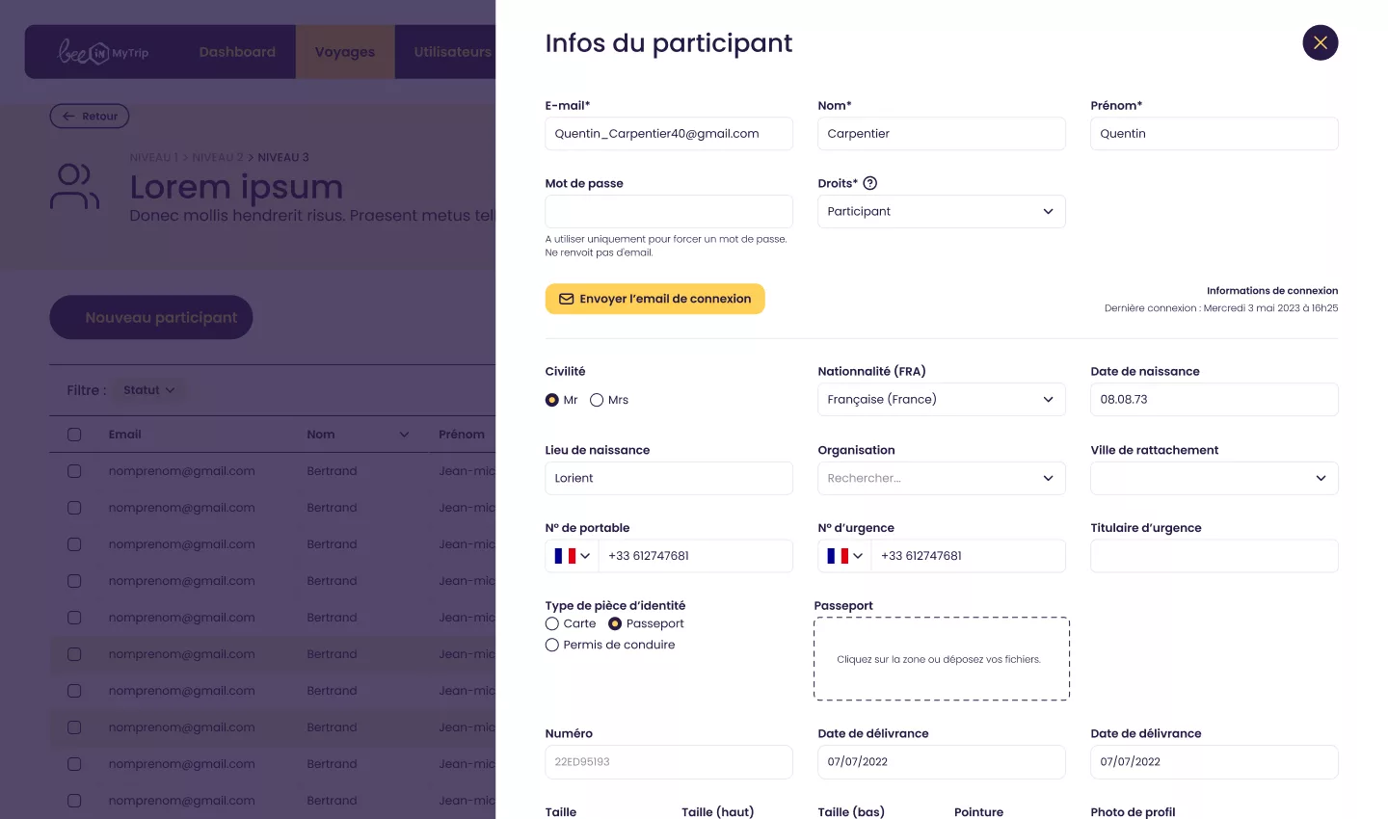The height and width of the screenshot is (819, 1388).
Task: Click the French flag in N° de portable
Action: (565, 556)
